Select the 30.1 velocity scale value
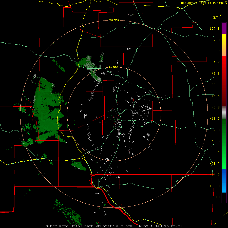The height and width of the screenshot is (228, 228). (x=216, y=85)
